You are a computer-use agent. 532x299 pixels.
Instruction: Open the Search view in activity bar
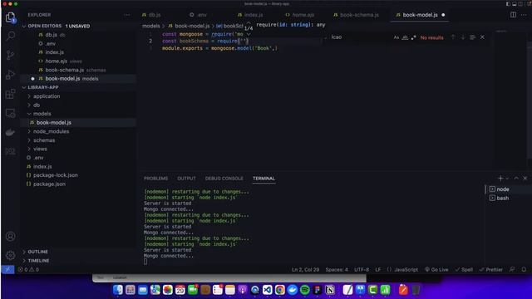pos(11,36)
